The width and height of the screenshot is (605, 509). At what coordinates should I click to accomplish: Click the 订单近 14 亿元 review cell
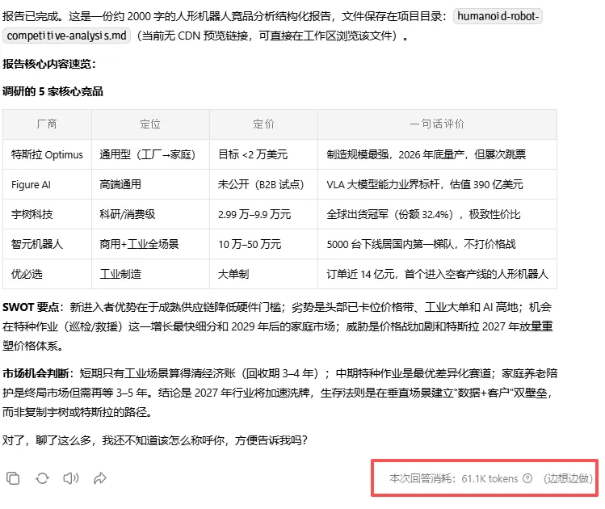click(x=437, y=274)
